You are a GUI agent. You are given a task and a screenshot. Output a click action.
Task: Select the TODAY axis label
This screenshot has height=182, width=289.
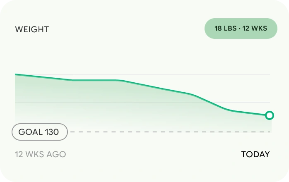(255, 154)
